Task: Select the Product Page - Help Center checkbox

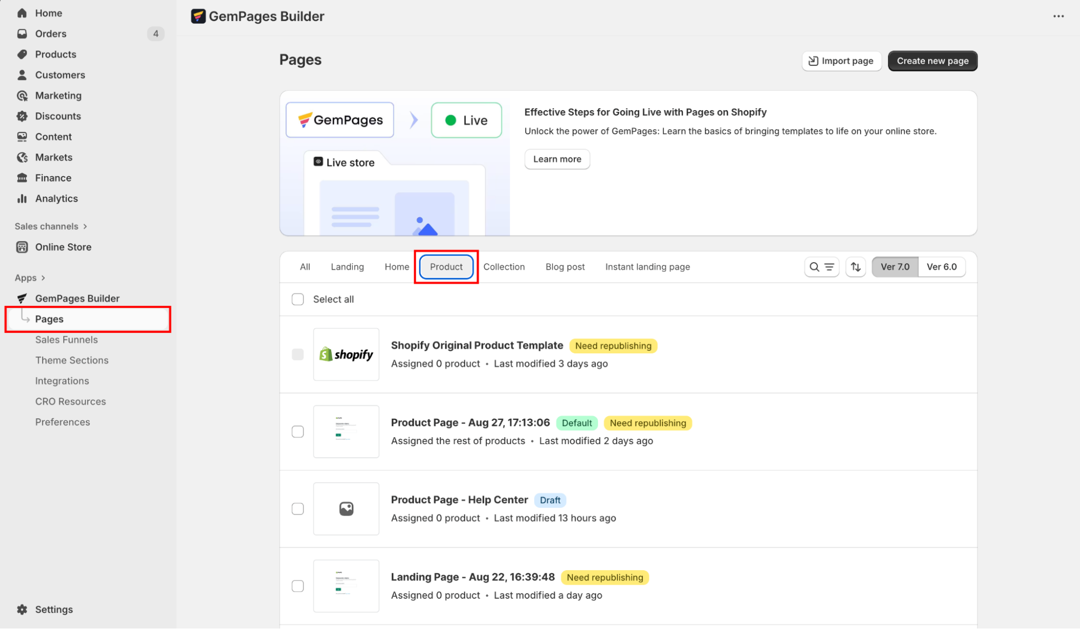Action: pos(298,509)
